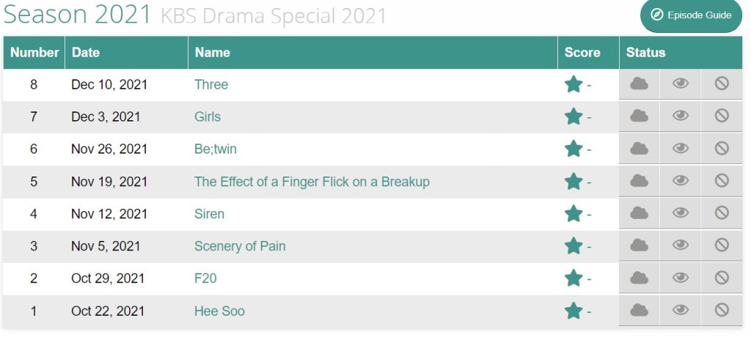This screenshot has width=751, height=337.
Task: Mark episode Girls as watched with eye icon
Action: pos(681,116)
